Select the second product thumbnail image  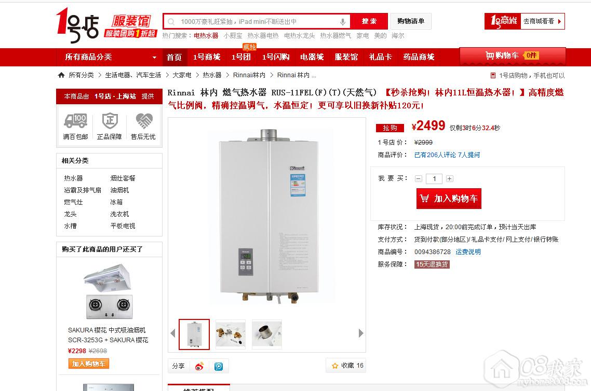230,334
